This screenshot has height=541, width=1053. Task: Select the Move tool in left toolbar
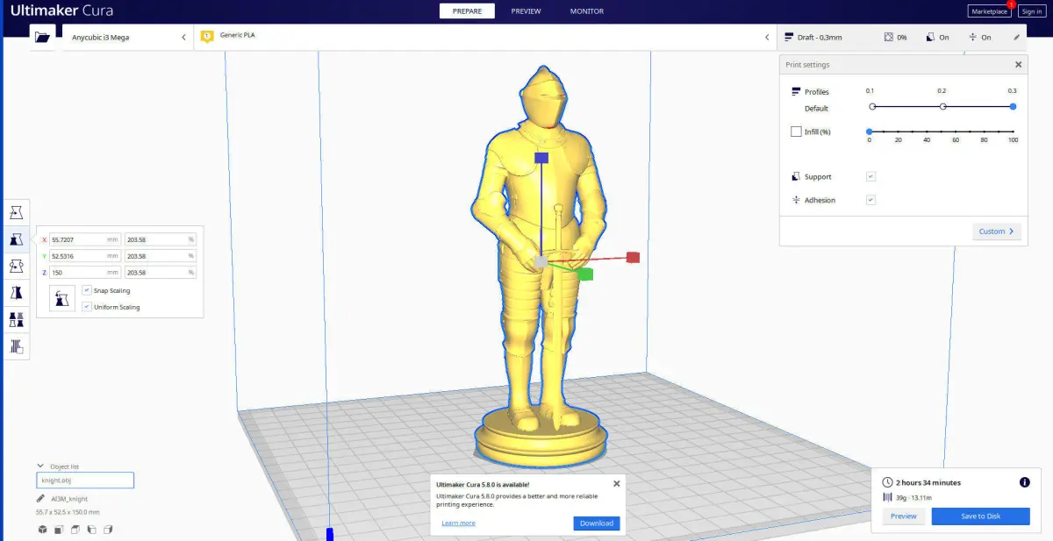pos(16,212)
